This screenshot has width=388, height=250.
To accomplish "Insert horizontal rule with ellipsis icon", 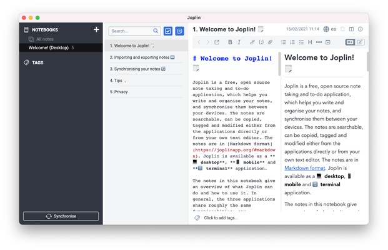I will tap(319, 42).
